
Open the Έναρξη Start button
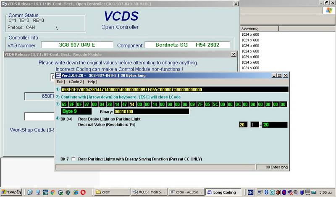[x=11, y=192]
